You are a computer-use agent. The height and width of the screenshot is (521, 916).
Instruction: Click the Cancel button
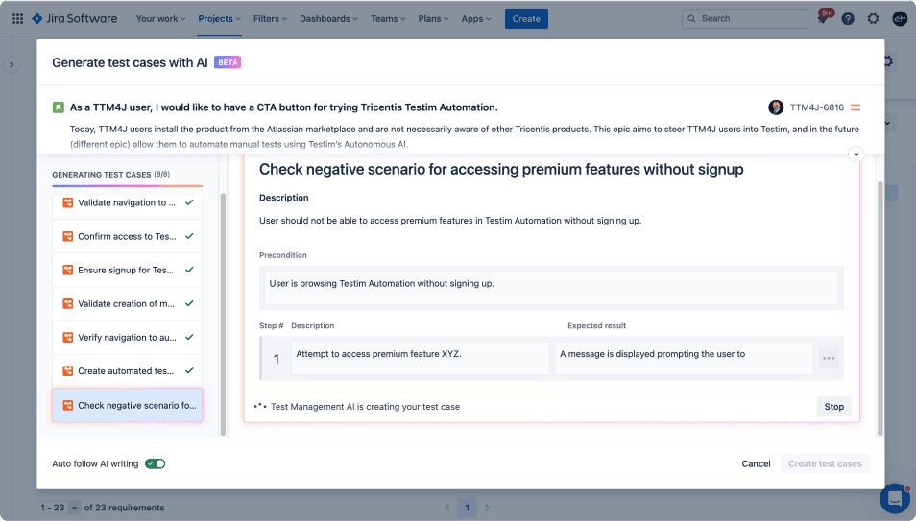[756, 463]
